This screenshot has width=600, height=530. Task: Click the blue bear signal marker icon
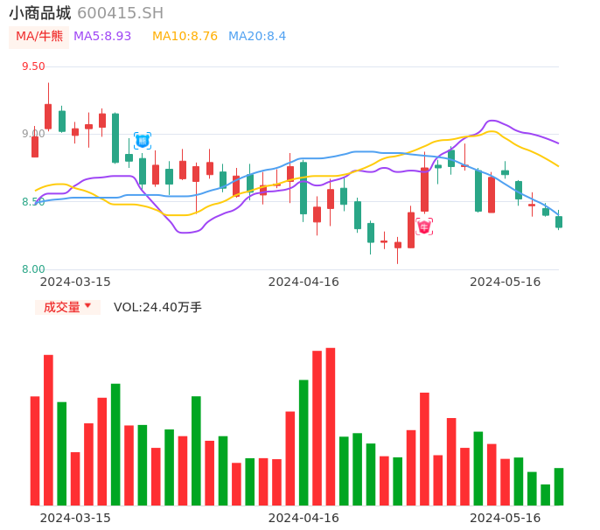pyautogui.click(x=143, y=141)
